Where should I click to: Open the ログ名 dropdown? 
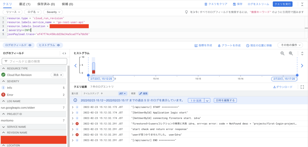pyautogui.click(x=33, y=12)
